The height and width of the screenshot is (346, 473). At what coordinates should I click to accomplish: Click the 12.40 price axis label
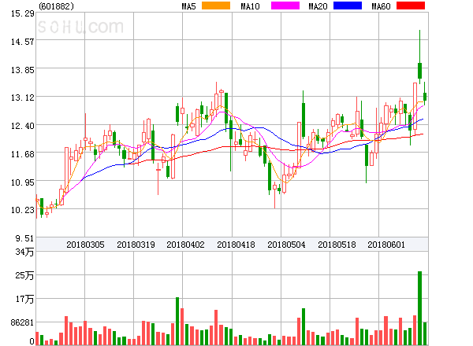tap(23, 126)
